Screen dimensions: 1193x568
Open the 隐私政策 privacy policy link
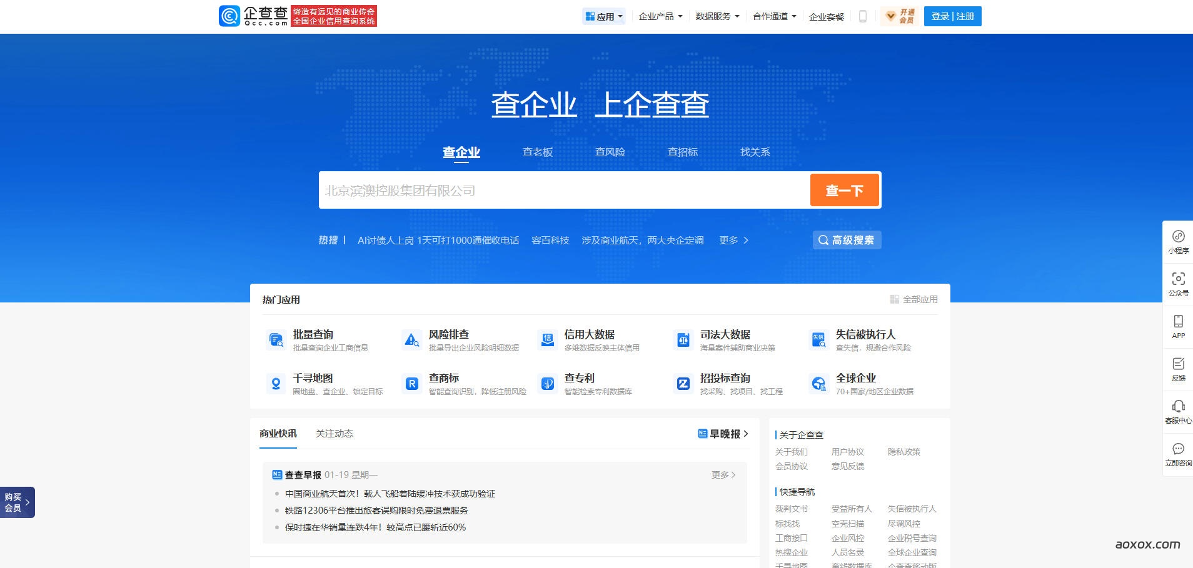pyautogui.click(x=904, y=451)
